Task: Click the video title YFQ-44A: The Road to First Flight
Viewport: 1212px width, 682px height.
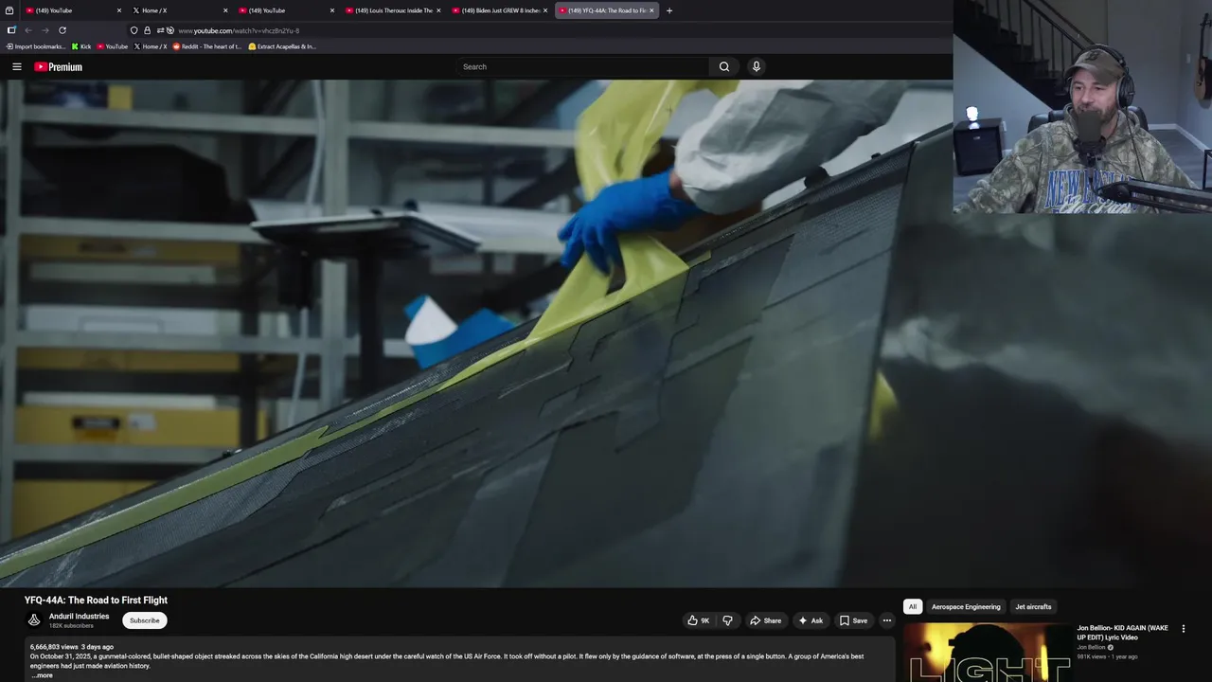Action: click(x=96, y=600)
